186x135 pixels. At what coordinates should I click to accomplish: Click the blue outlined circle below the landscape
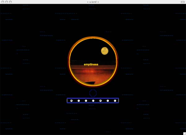[93, 93]
